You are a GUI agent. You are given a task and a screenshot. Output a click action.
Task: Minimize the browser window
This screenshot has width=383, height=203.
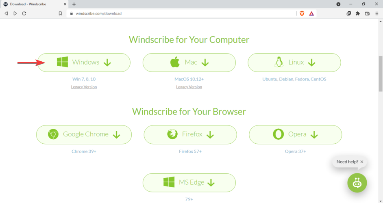(x=351, y=4)
